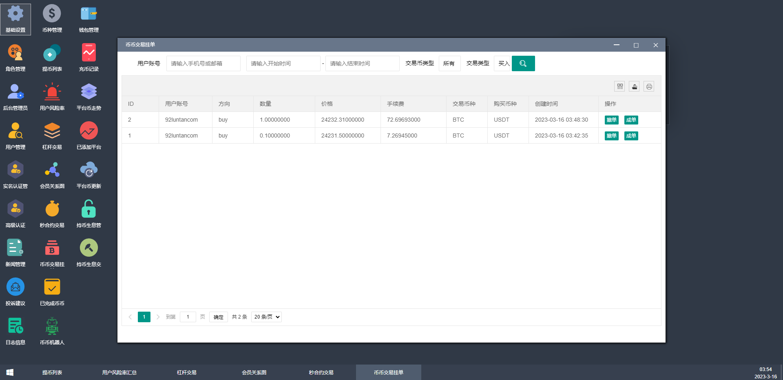Expand the 交易币类型 dropdown

tap(449, 63)
